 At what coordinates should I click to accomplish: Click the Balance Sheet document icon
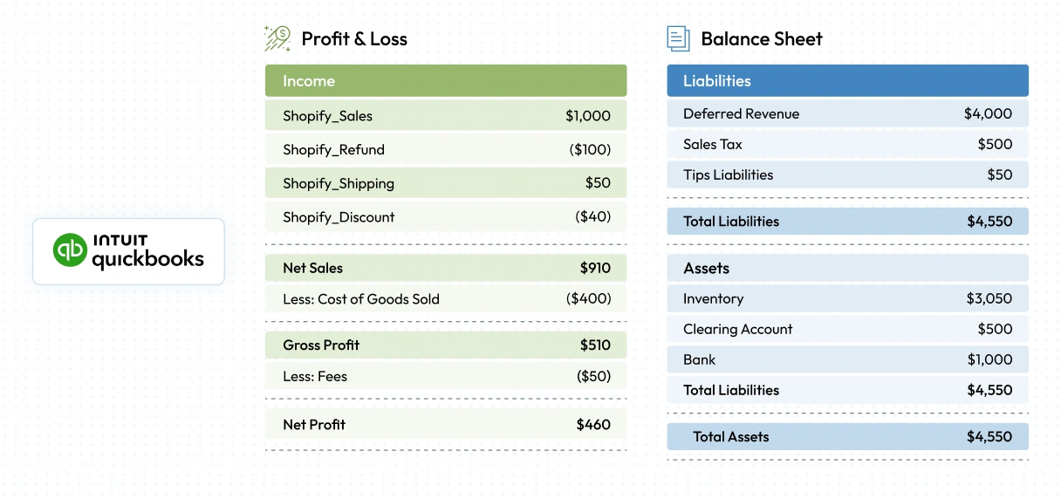(x=678, y=38)
